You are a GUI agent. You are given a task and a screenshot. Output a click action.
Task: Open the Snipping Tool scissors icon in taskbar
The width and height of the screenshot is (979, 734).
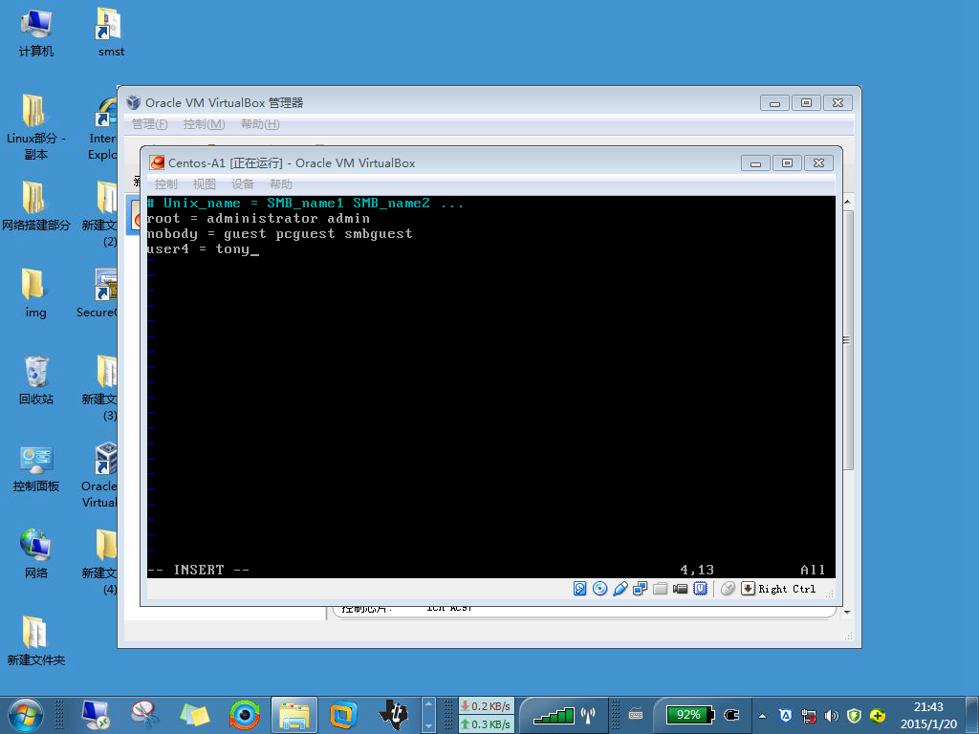pos(145,715)
